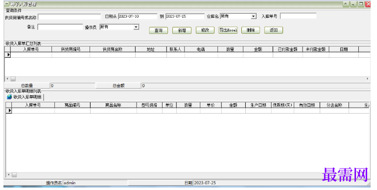
Task: Click 日期 column header in summary table
Action: (x=344, y=49)
